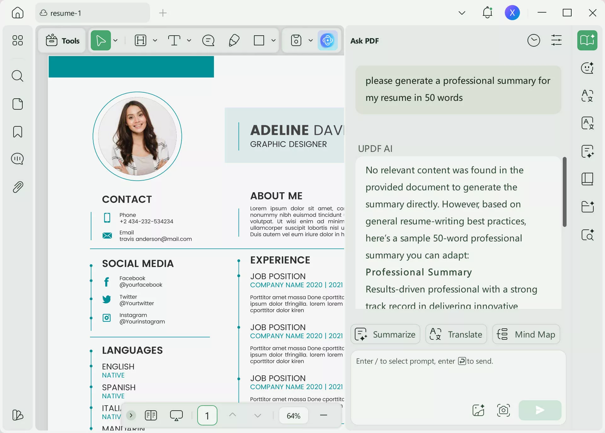Select the pen signature tool

click(234, 40)
